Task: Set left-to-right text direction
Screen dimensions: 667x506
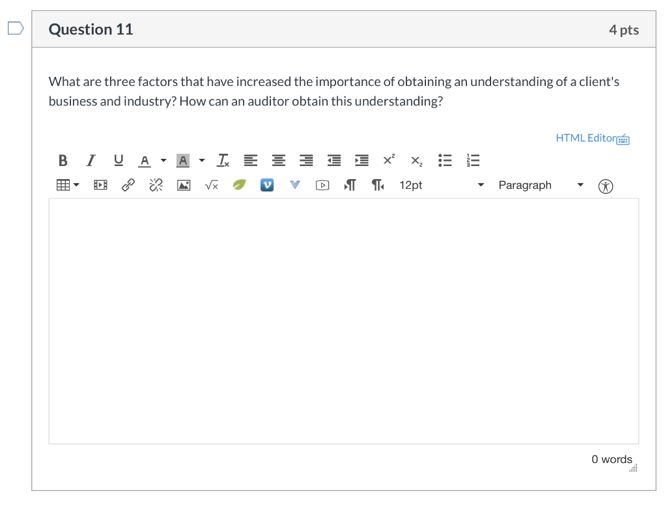Action: click(x=350, y=185)
